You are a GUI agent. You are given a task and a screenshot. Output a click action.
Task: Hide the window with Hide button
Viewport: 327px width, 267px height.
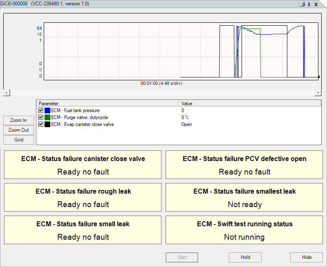click(x=306, y=257)
